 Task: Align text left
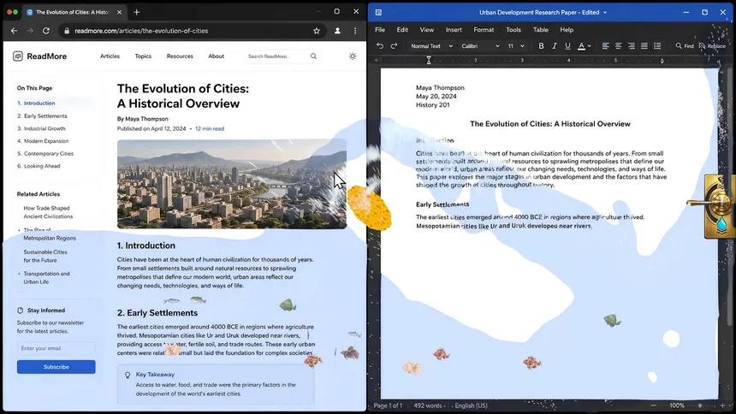pyautogui.click(x=606, y=46)
